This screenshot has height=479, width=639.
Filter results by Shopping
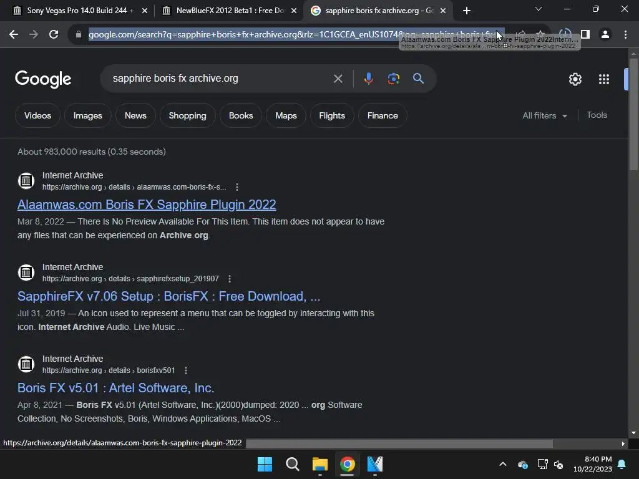pyautogui.click(x=187, y=115)
